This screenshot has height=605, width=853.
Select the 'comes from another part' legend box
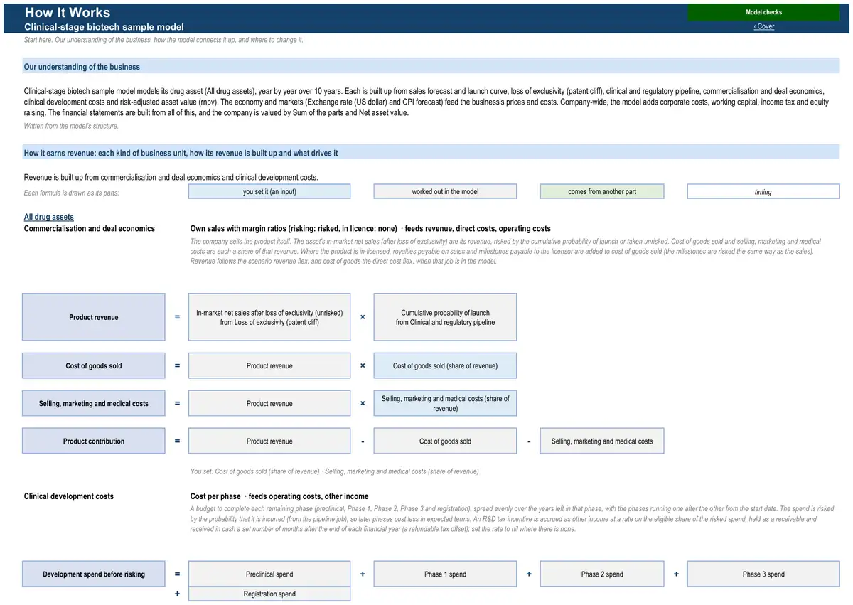(602, 191)
